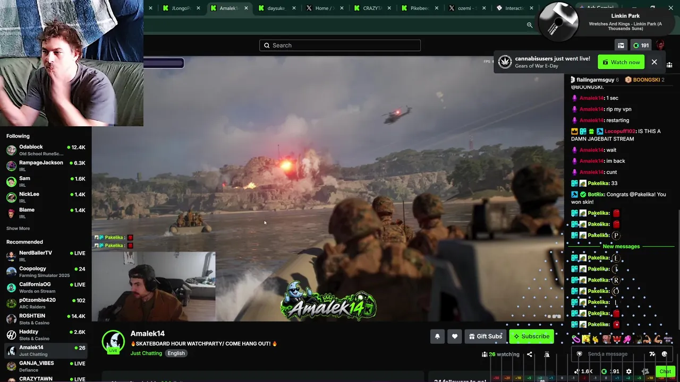Open the Just Chatting category link

point(146,353)
